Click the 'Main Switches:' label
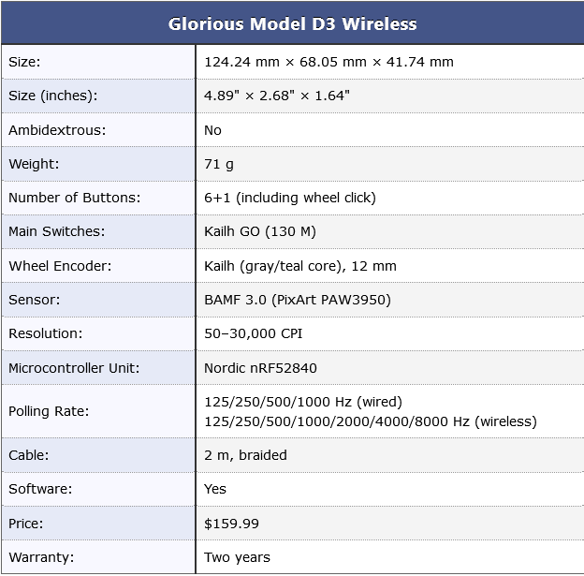This screenshot has width=584, height=576. pos(57,231)
